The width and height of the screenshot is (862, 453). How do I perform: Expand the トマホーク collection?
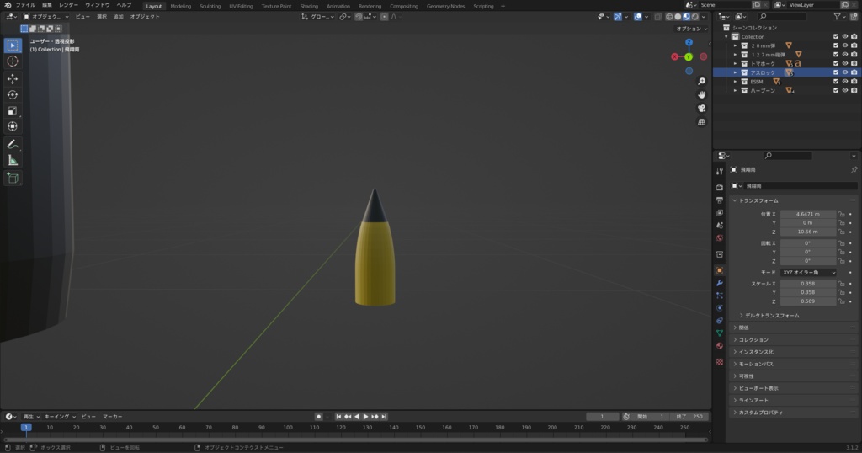(735, 64)
